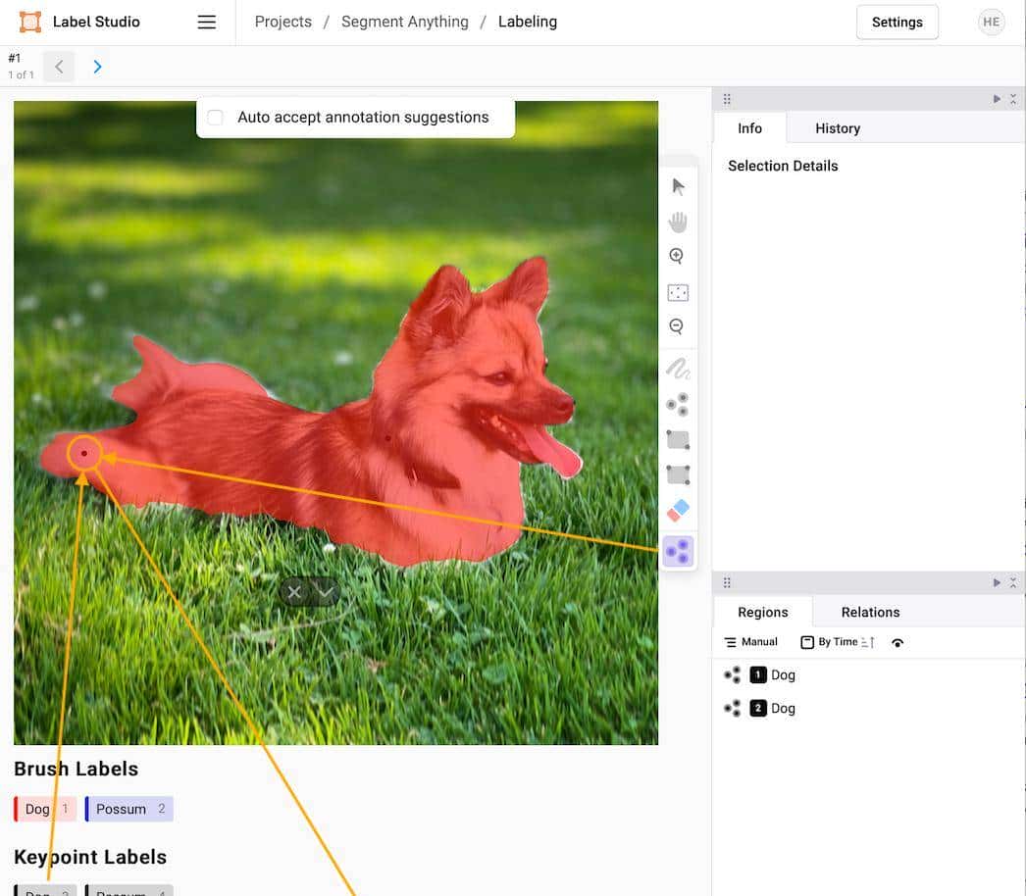Select the purple highlighted smart keypoint tool
Screen dimensions: 1026x896
click(x=678, y=553)
